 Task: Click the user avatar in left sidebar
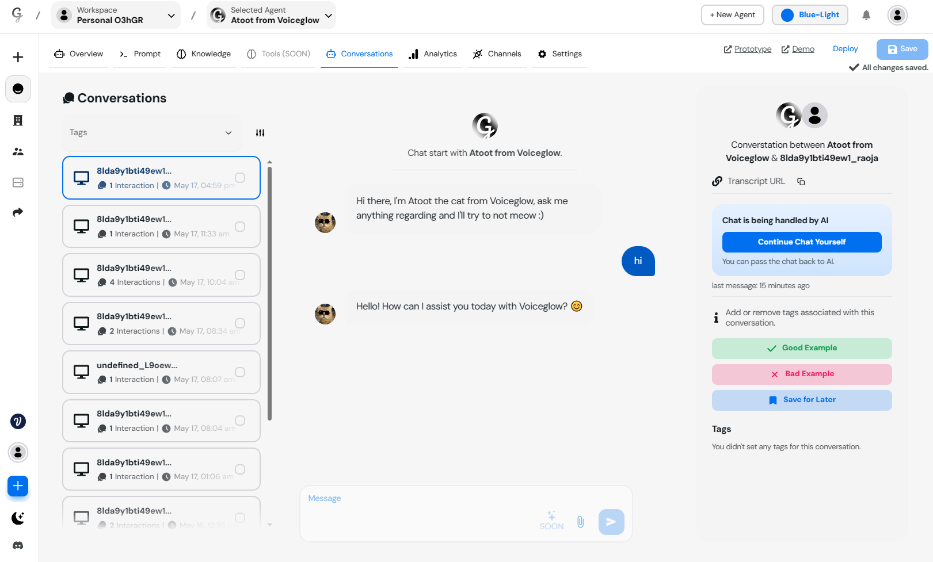[x=18, y=452]
